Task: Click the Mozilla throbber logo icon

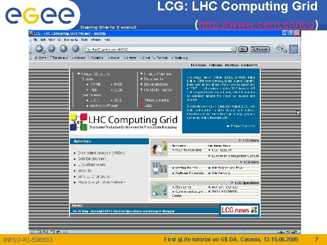Action: point(293,49)
